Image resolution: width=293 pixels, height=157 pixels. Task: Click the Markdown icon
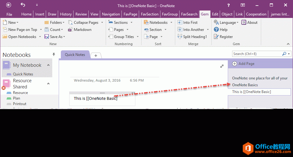(70, 30)
